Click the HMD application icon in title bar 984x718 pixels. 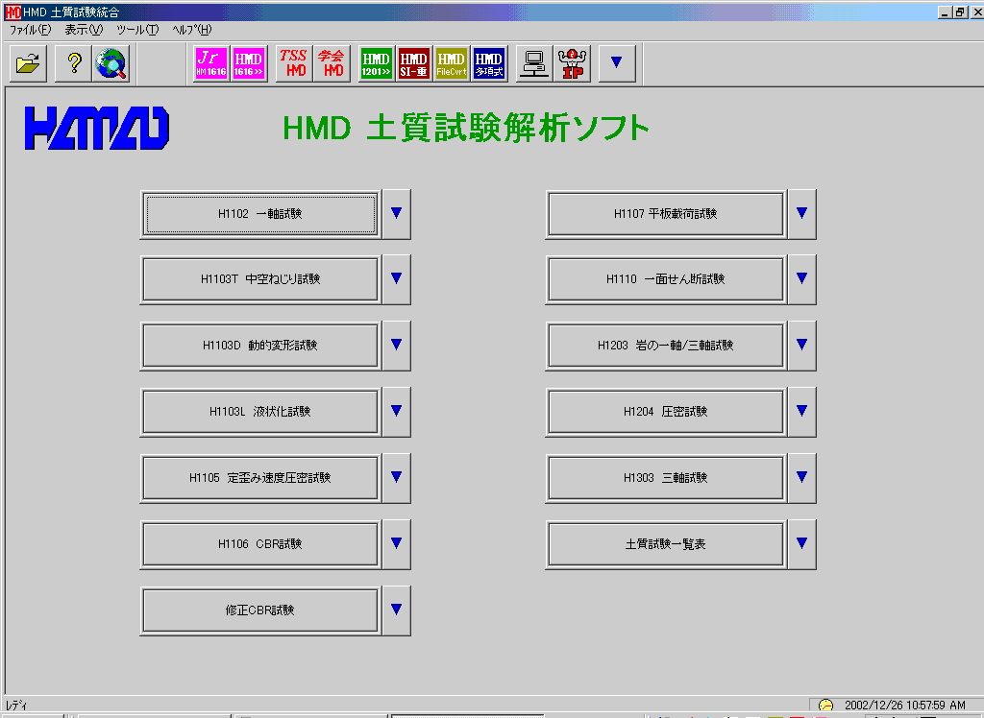(x=12, y=12)
